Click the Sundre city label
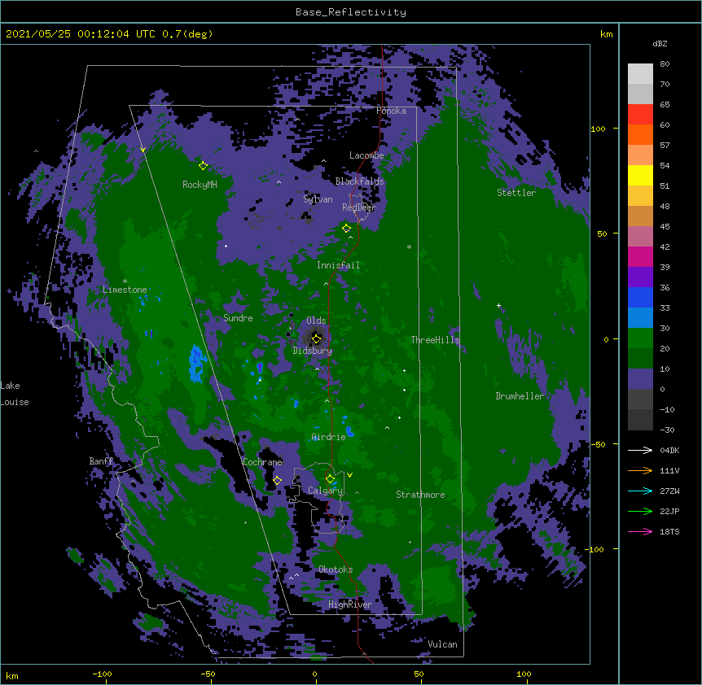 (238, 318)
